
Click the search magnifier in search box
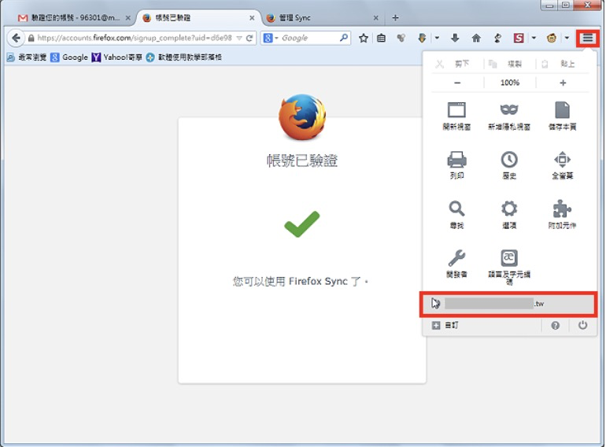pos(344,38)
